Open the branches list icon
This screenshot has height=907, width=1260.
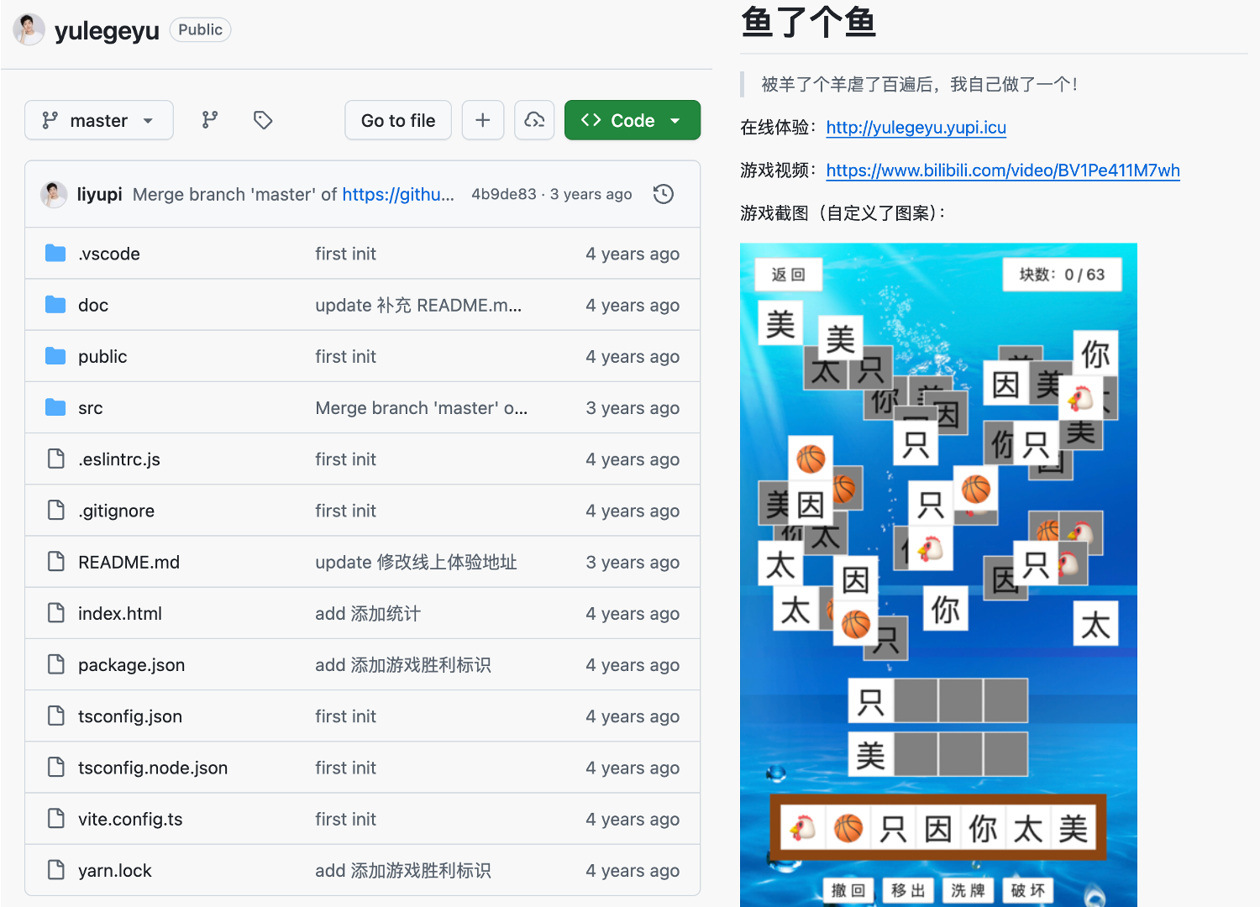[210, 120]
